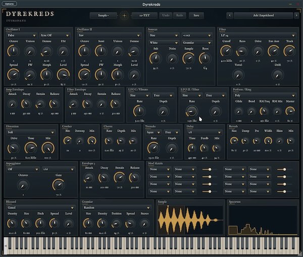Click the Sources Sub knob
Screen dimensions: 303x257
point(156,58)
